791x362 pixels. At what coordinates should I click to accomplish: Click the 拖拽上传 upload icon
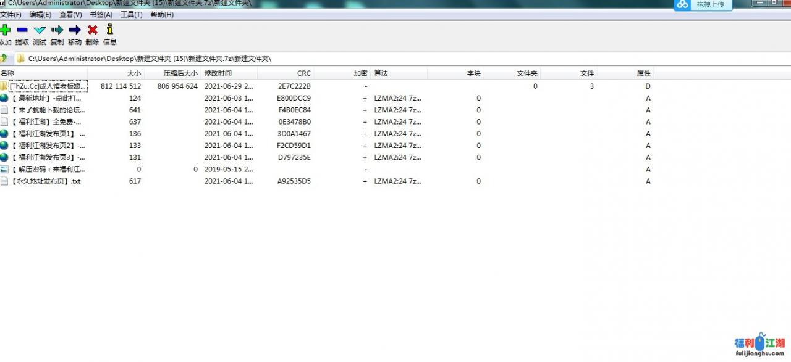coord(682,4)
